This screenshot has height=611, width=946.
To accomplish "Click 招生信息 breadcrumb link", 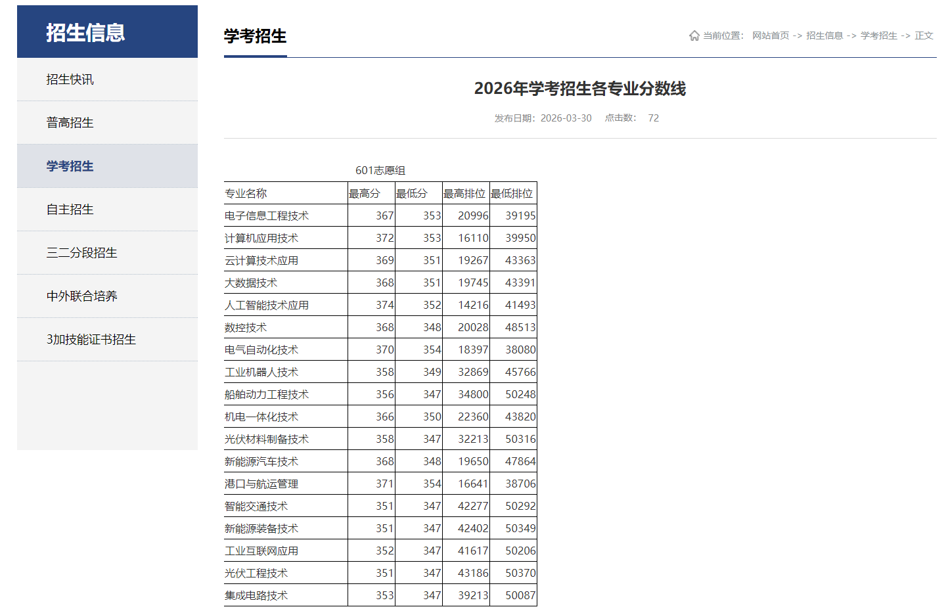I will point(824,35).
